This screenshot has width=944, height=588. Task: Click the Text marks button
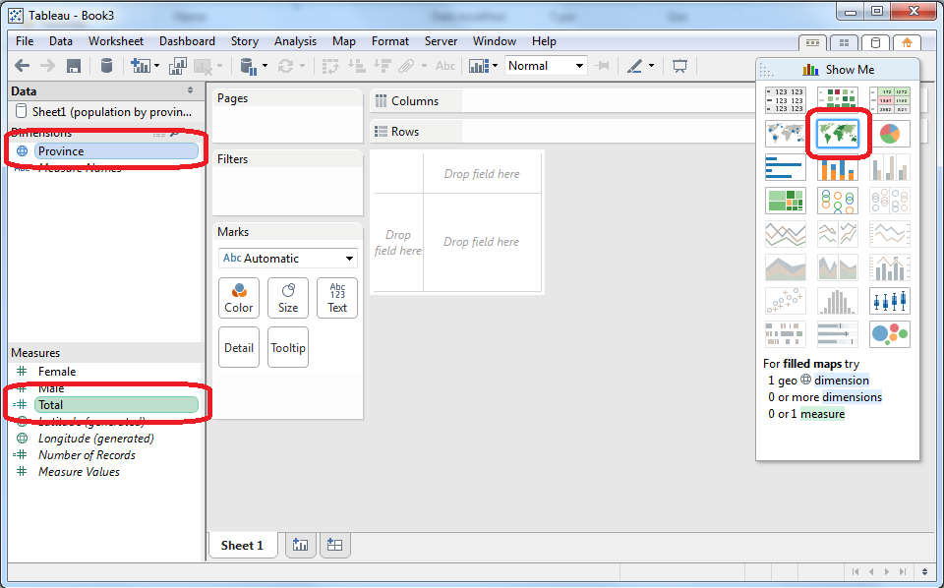pyautogui.click(x=337, y=298)
